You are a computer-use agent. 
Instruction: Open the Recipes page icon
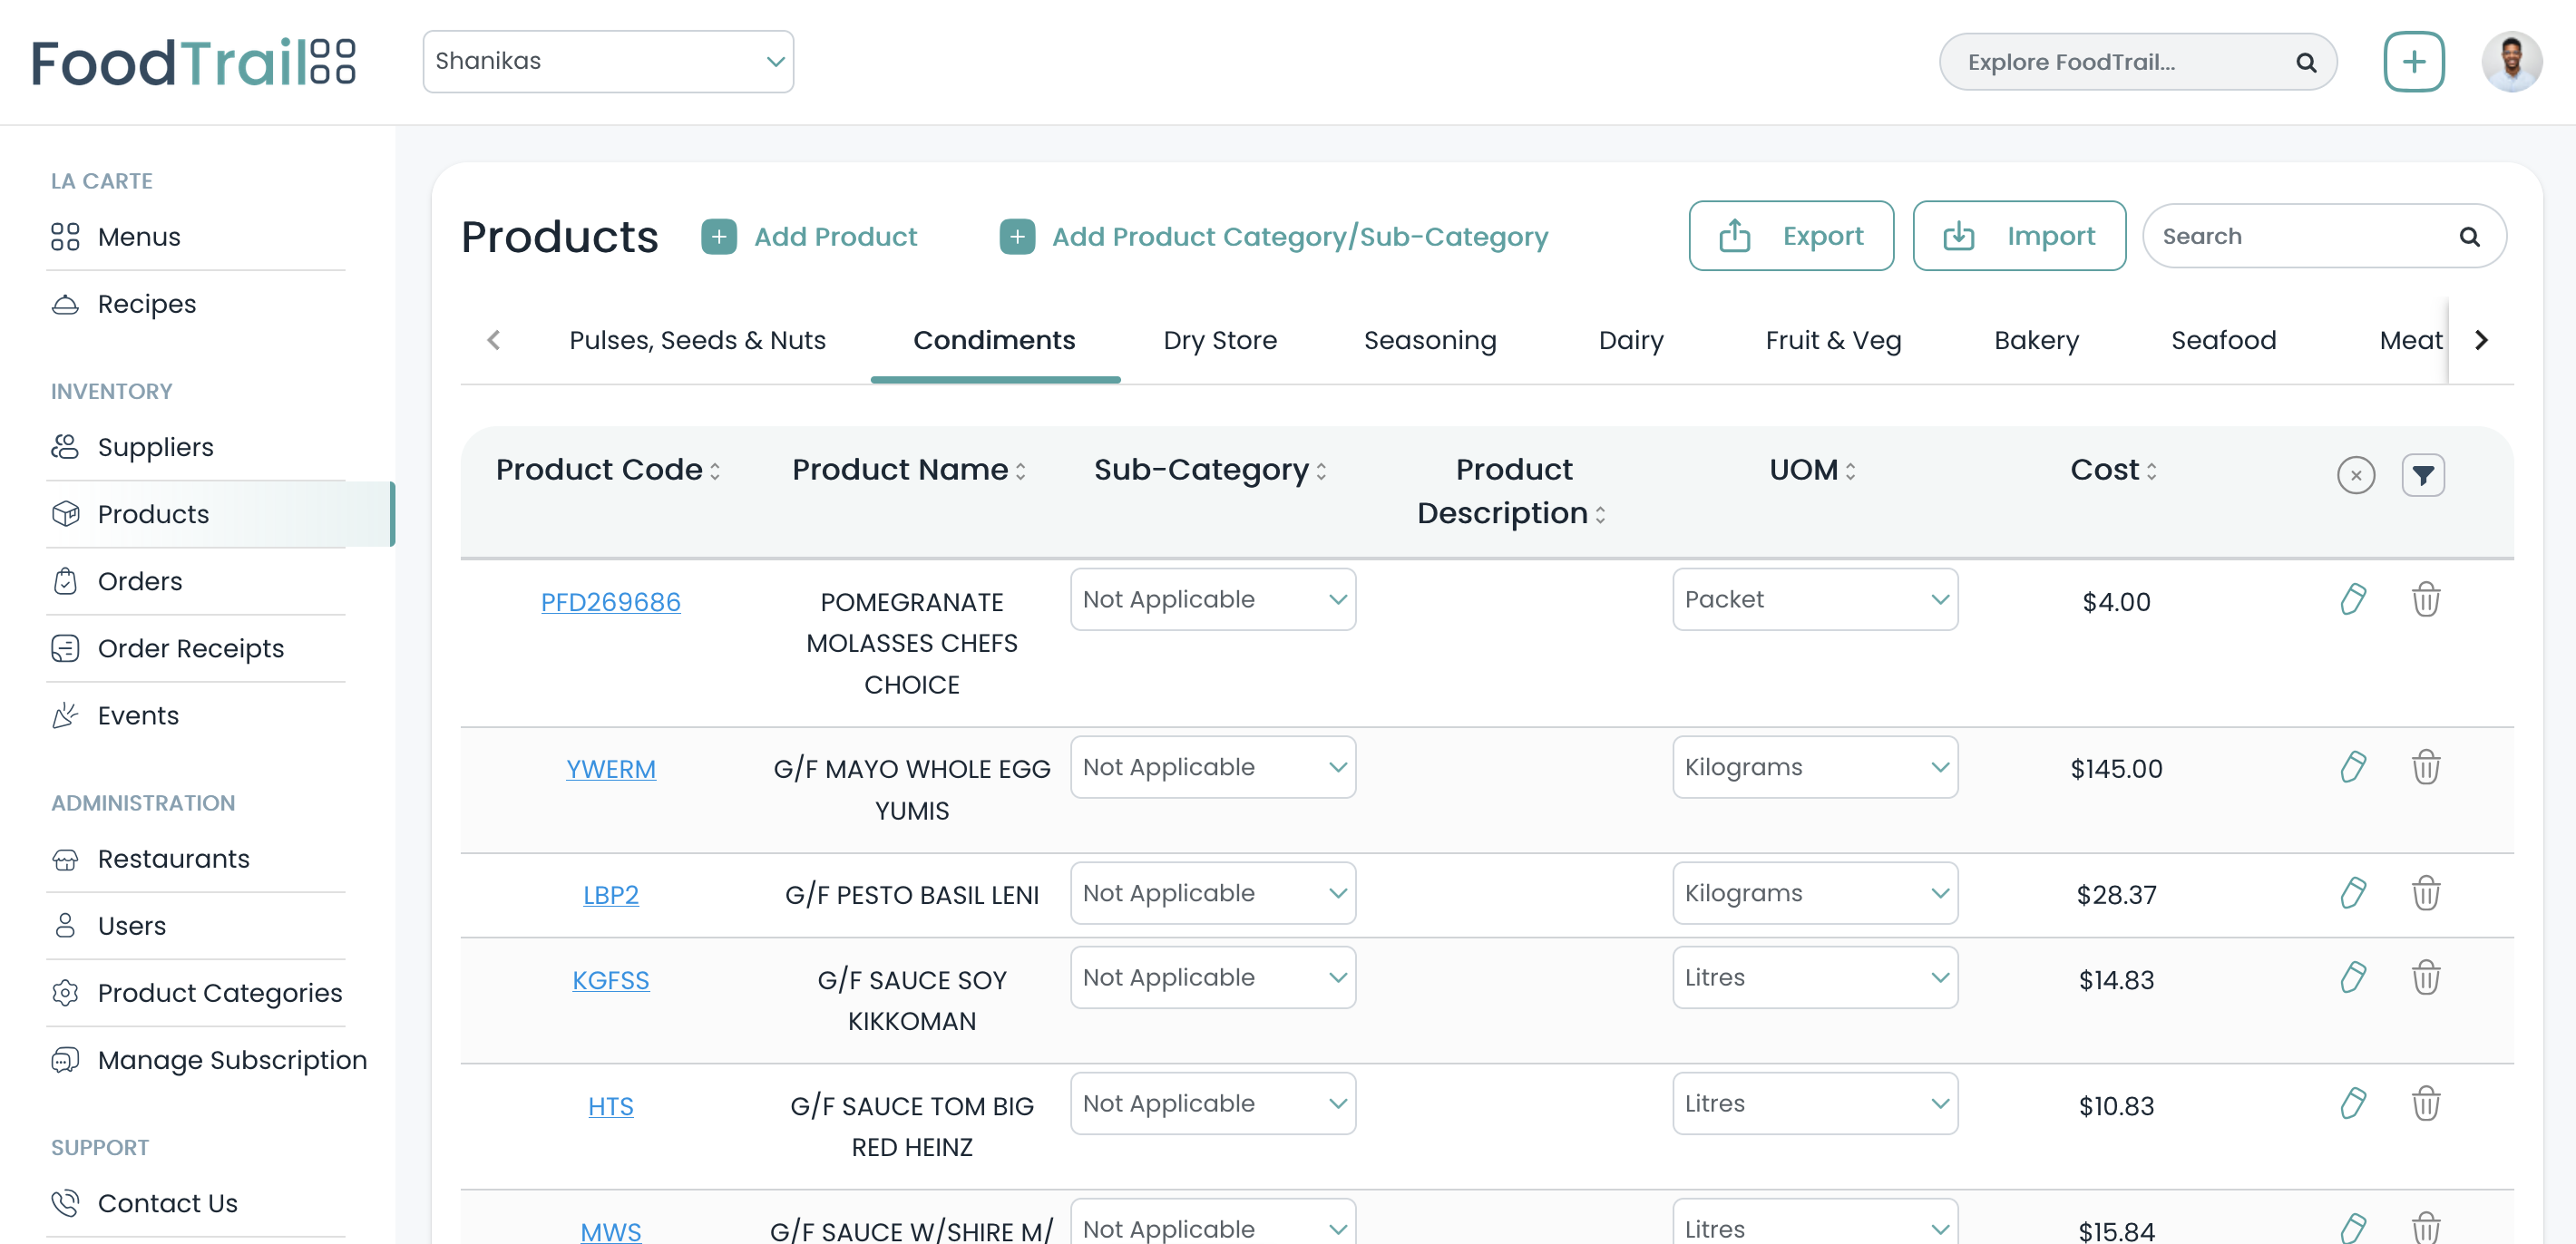[x=65, y=303]
